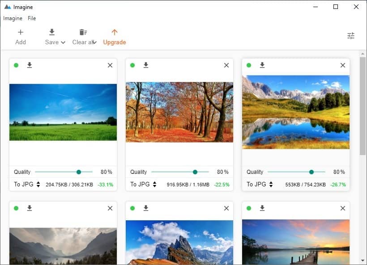Open the Imagine menu
The height and width of the screenshot is (265, 367).
pos(13,18)
